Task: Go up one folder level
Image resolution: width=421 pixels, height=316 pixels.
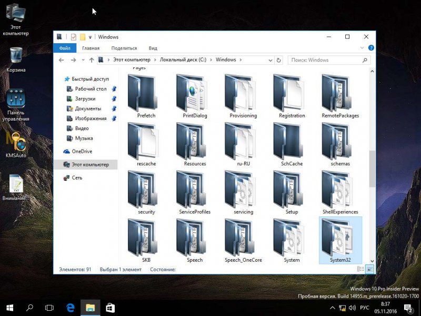Action: click(x=92, y=60)
